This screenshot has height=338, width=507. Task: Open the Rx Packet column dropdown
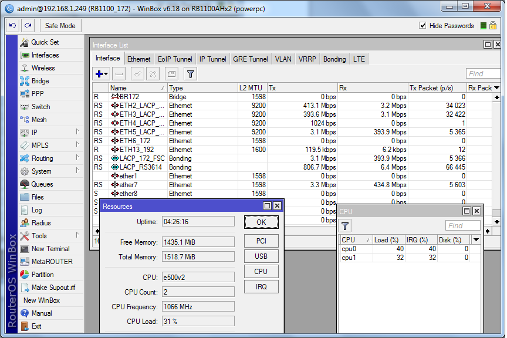point(496,87)
